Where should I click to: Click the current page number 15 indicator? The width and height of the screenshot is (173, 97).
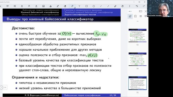(2, 88)
